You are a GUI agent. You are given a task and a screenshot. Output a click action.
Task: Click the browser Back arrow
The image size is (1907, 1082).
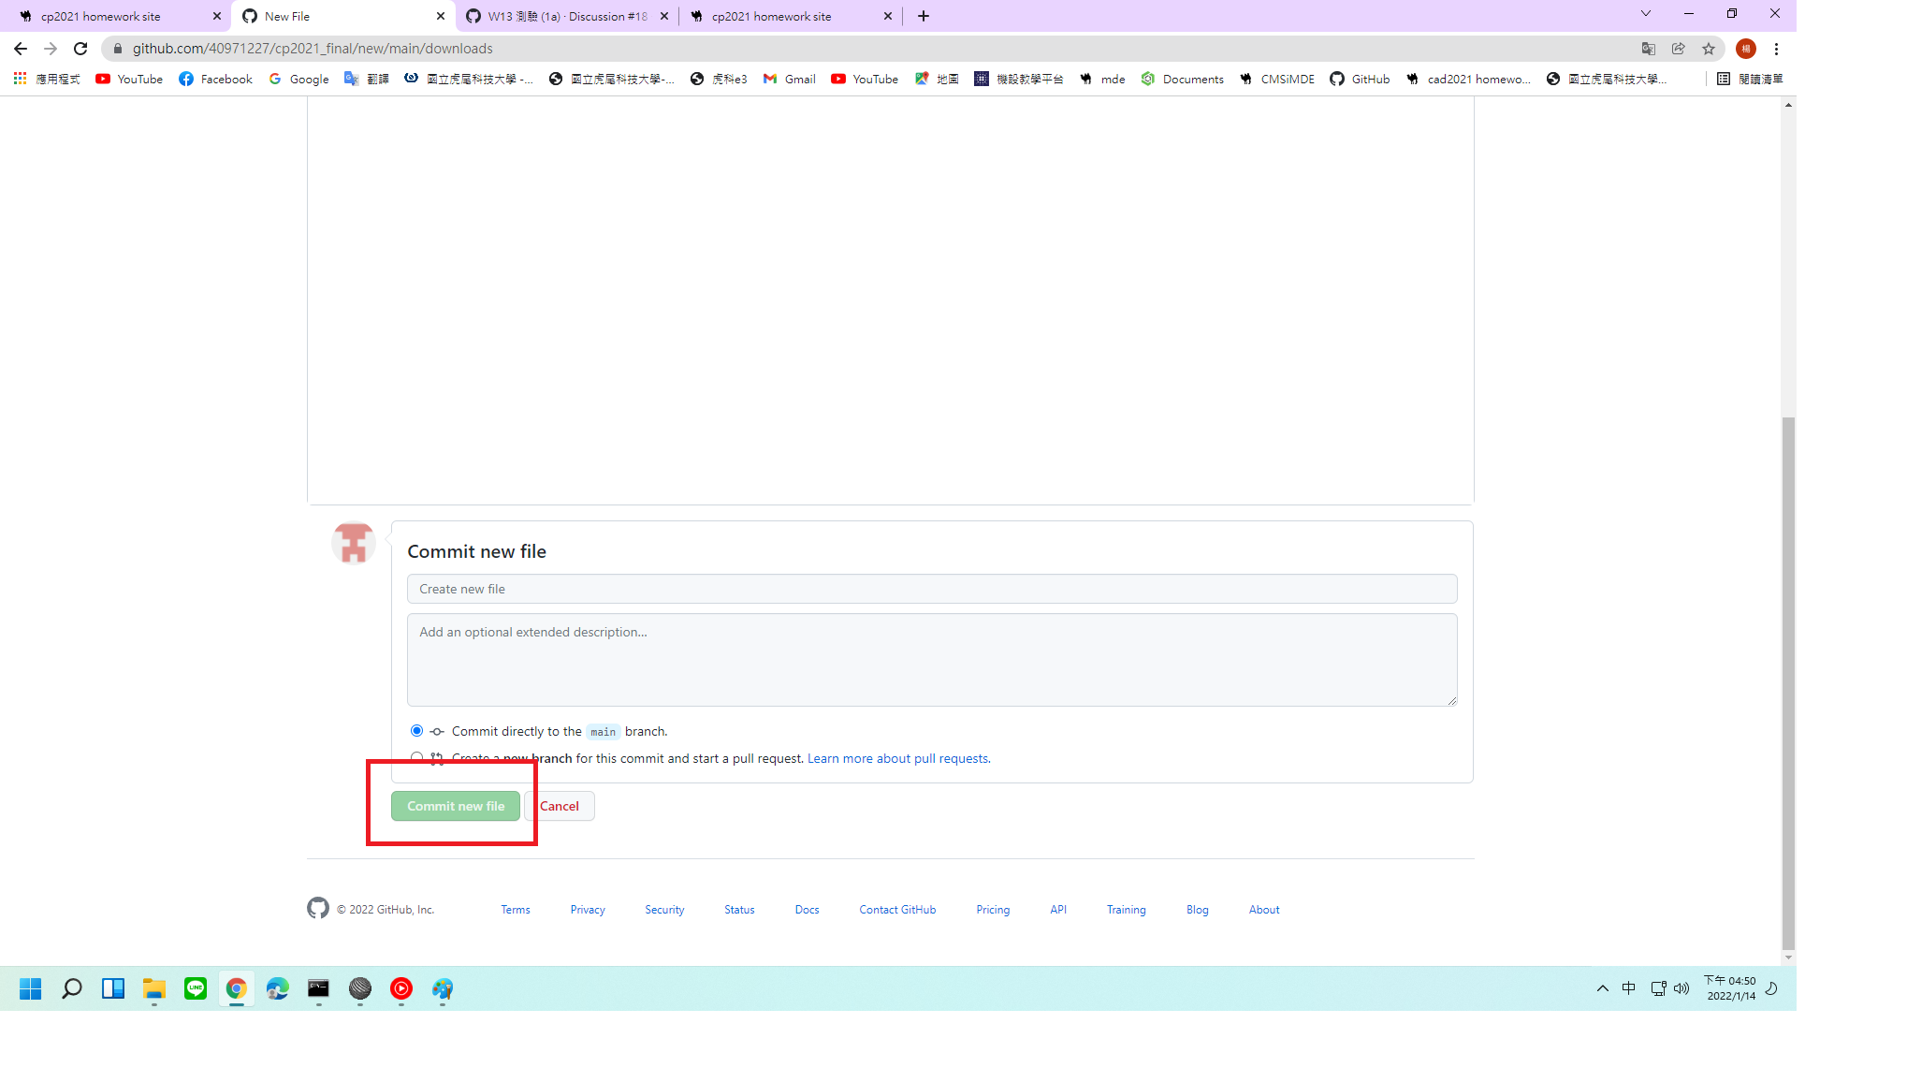[x=21, y=49]
